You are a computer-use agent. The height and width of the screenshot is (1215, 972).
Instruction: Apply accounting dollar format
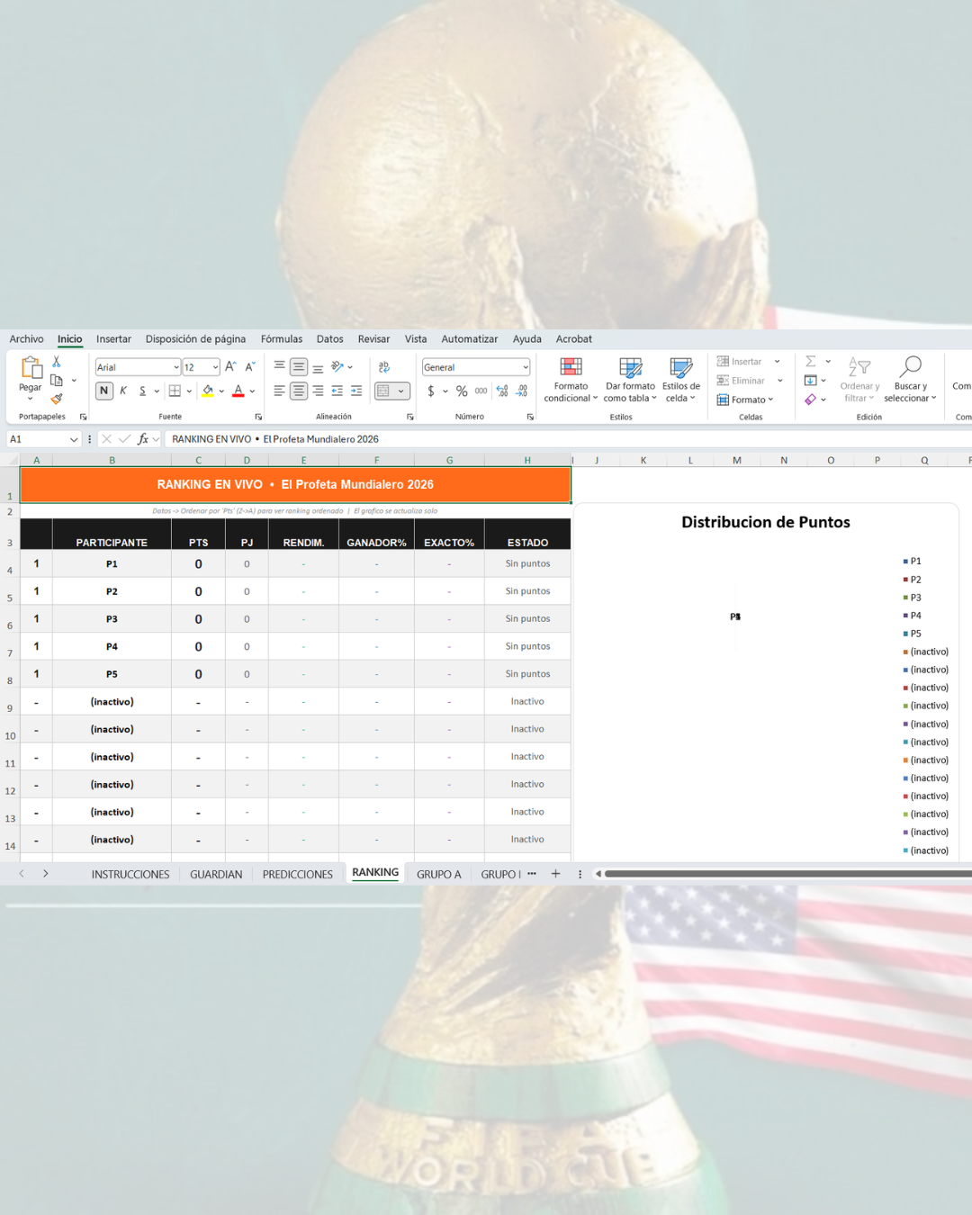coord(431,391)
